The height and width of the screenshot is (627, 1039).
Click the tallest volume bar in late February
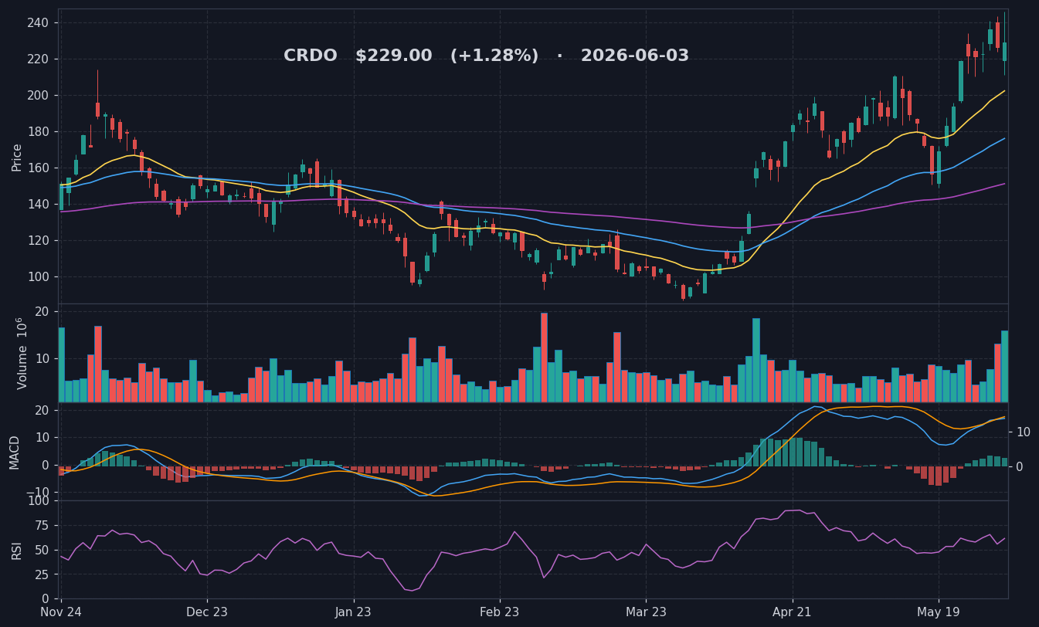(x=544, y=358)
